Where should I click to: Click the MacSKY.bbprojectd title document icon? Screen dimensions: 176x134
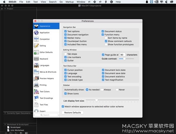[x=79, y=6]
